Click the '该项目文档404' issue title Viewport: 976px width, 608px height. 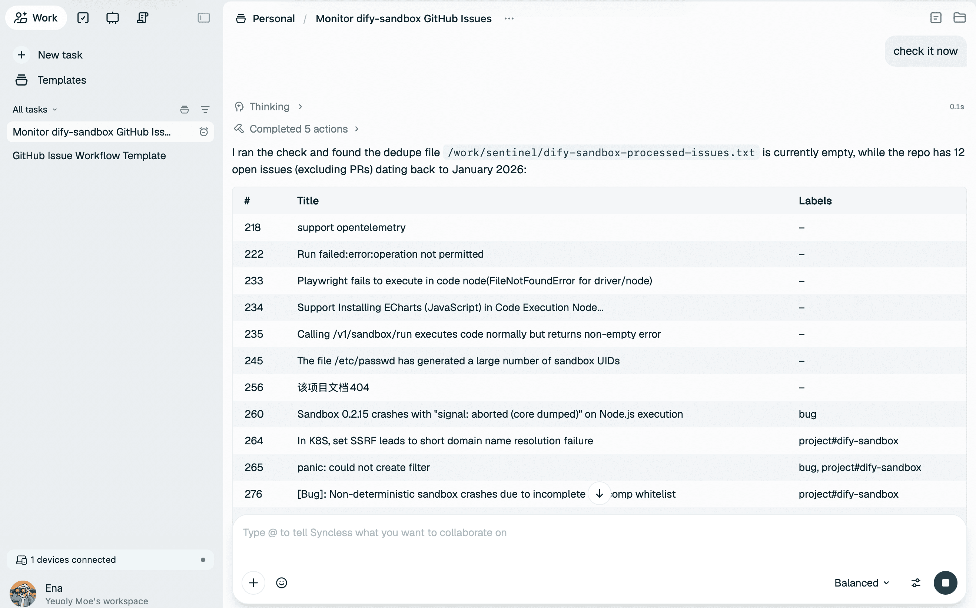[333, 387]
